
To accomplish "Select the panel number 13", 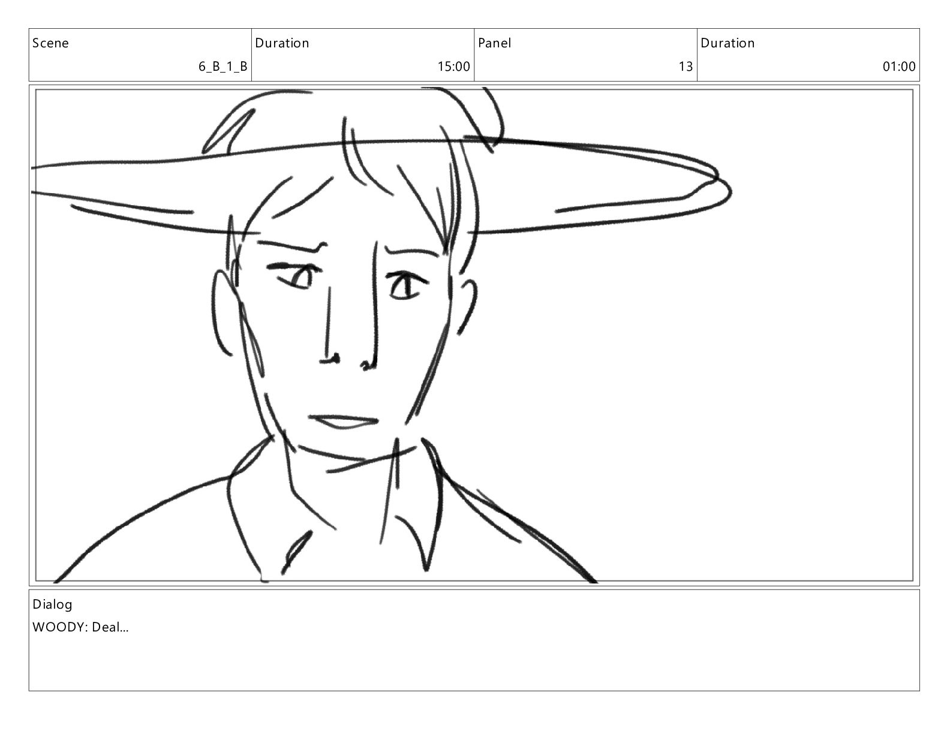I will (686, 67).
